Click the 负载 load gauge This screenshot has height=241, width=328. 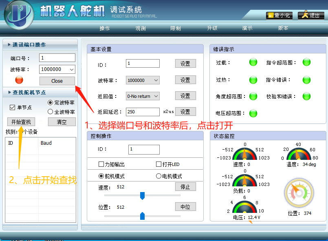tap(244, 180)
